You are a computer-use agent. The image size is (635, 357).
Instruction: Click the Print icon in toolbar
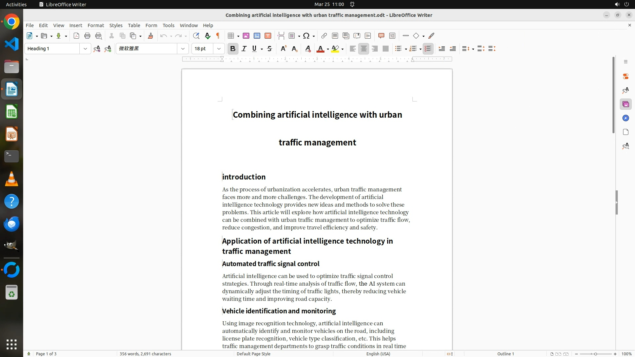(x=87, y=36)
